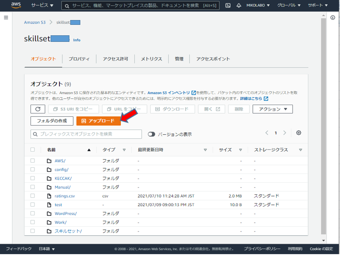Tick checkbox for config/ folder
Screen dimensions: 340x255
click(33, 169)
